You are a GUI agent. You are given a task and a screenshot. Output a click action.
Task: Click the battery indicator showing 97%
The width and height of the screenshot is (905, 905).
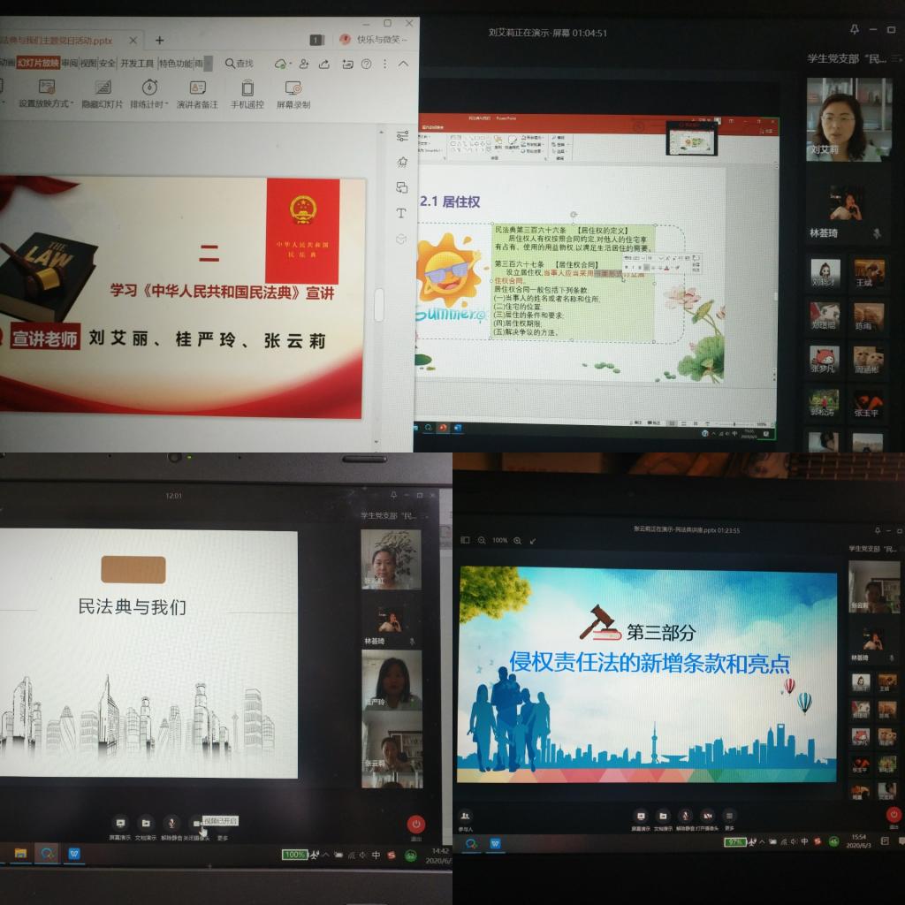[734, 842]
